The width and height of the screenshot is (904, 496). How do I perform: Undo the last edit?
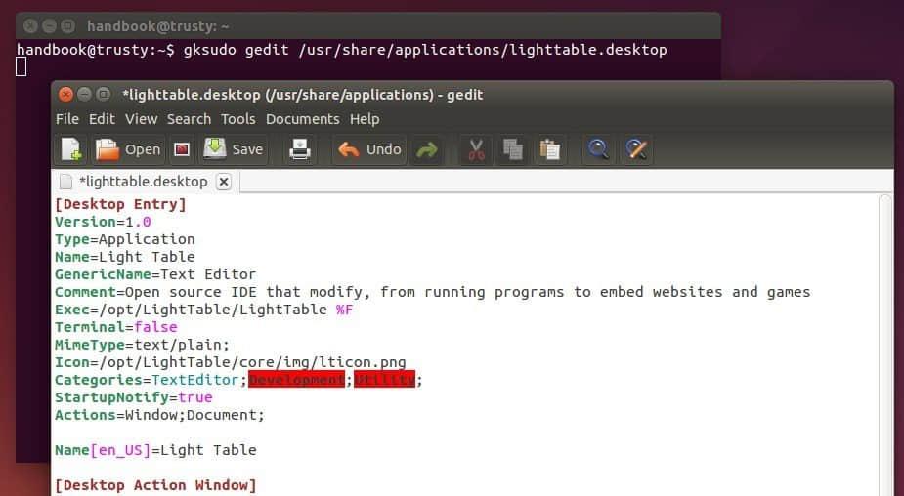[x=369, y=149]
